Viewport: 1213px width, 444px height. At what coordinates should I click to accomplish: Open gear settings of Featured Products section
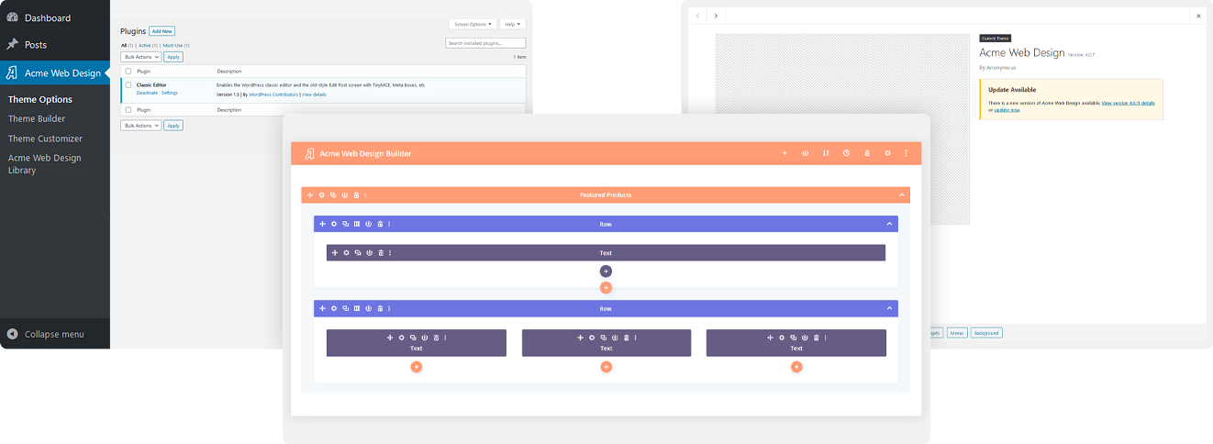point(321,195)
